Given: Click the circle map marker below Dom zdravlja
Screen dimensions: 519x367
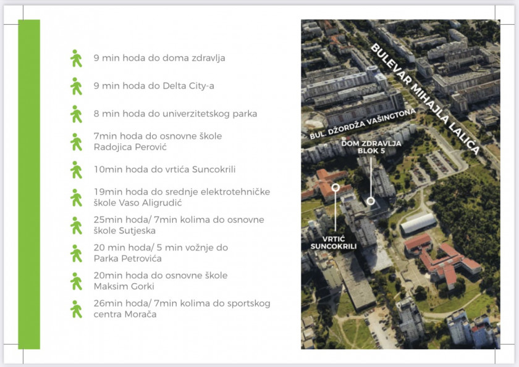Looking at the screenshot, I should coord(370,200).
